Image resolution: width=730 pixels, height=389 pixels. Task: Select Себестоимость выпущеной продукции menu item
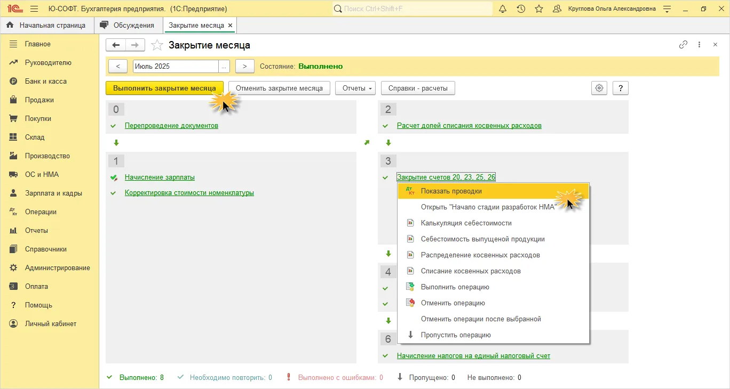tap(493, 239)
